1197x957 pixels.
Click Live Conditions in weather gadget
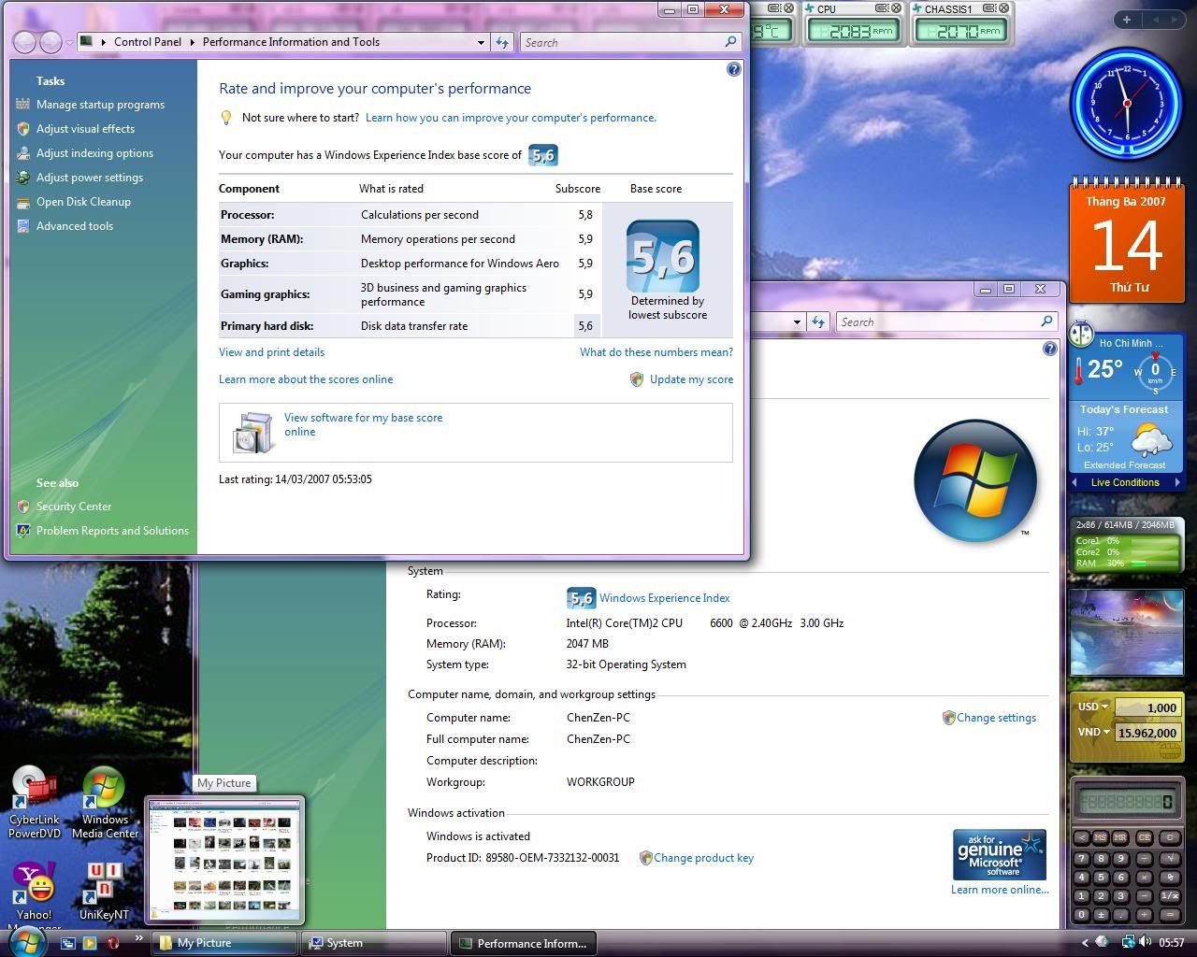pos(1125,483)
